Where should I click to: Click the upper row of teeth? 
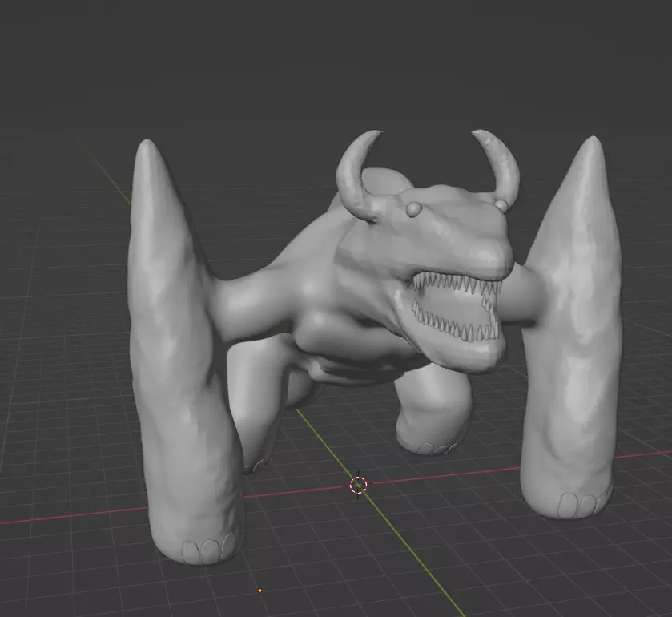click(x=457, y=284)
